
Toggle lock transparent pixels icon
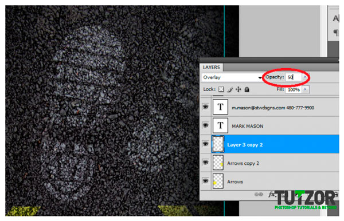[221, 89]
